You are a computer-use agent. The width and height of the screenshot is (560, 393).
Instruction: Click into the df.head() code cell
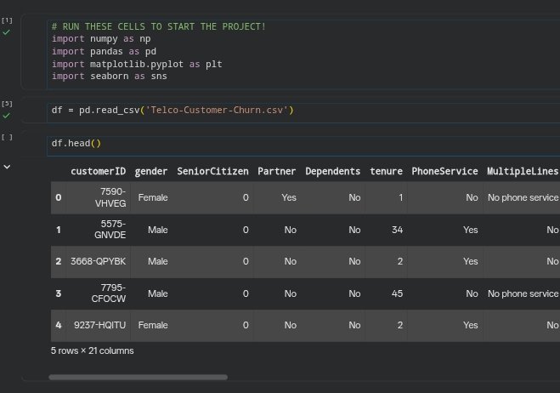pos(303,146)
